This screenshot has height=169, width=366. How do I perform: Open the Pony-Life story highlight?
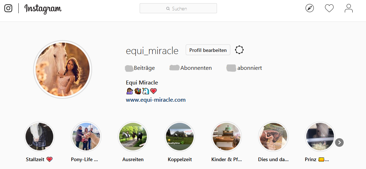pos(86,136)
